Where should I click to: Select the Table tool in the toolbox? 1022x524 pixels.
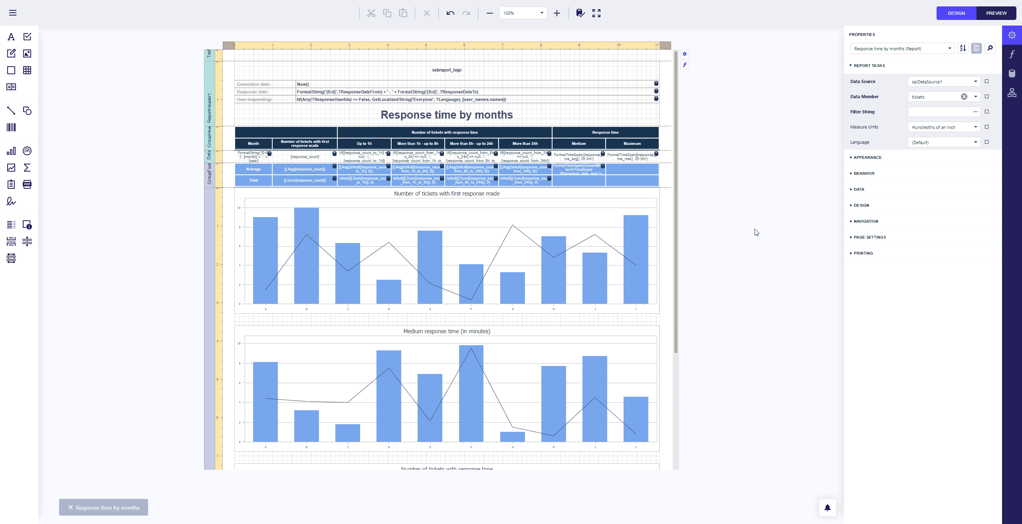(27, 70)
